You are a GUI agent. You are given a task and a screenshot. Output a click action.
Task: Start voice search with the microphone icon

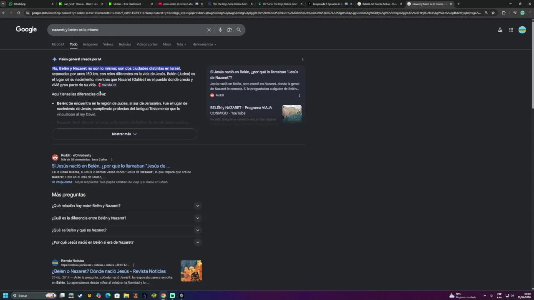(220, 30)
